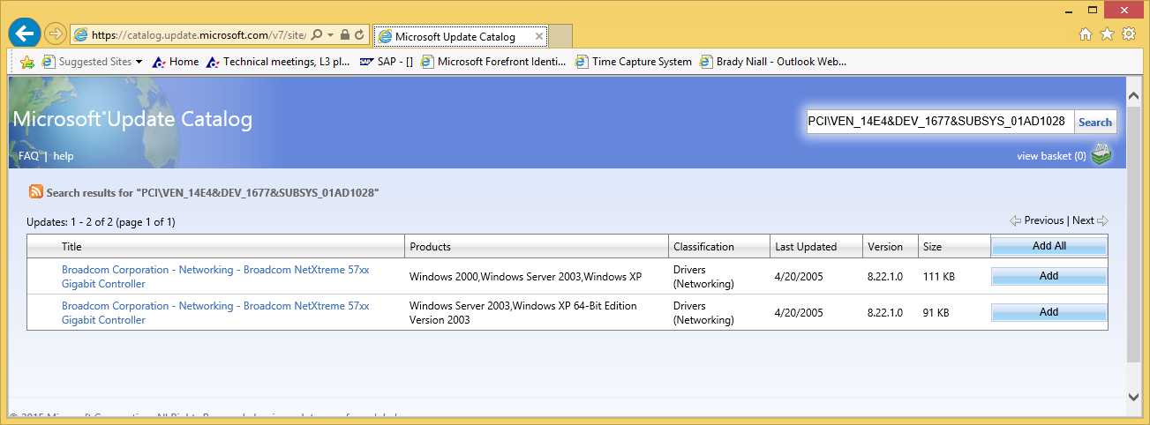Open the FAQ link
This screenshot has height=425, width=1150.
coord(28,156)
